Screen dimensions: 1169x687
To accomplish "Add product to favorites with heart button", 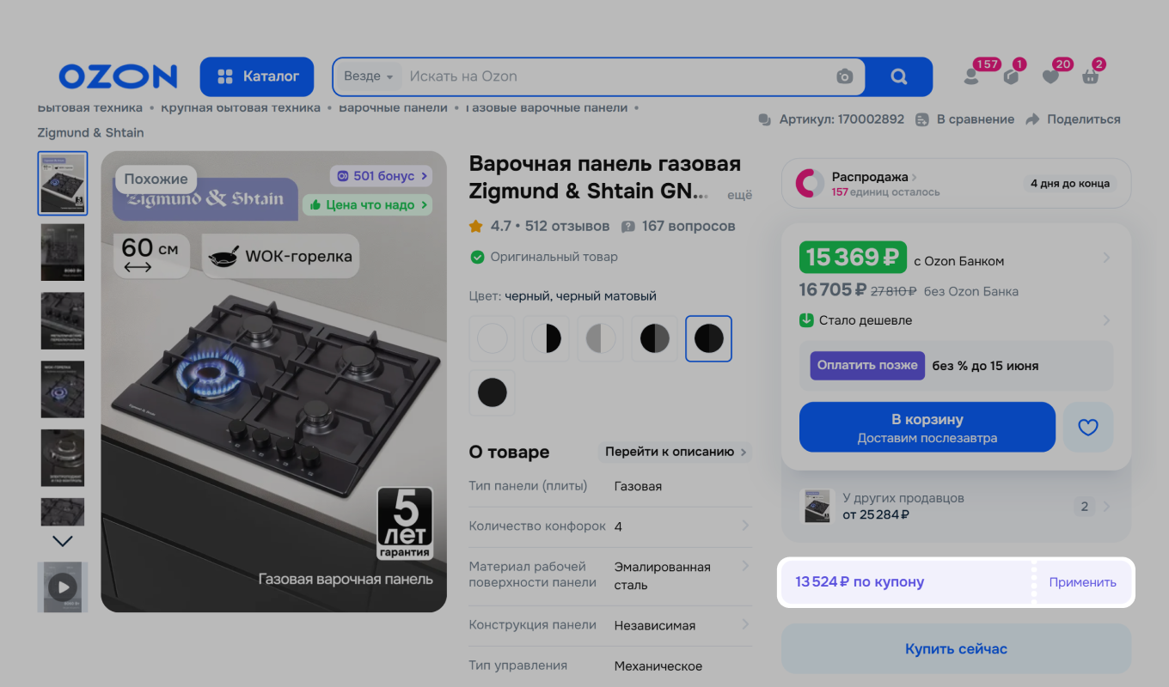I will [x=1087, y=427].
